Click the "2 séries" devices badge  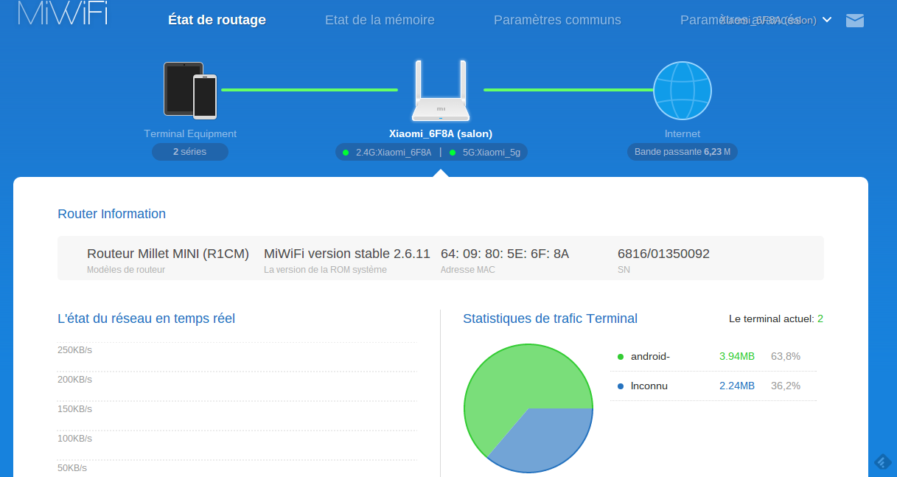click(x=190, y=152)
